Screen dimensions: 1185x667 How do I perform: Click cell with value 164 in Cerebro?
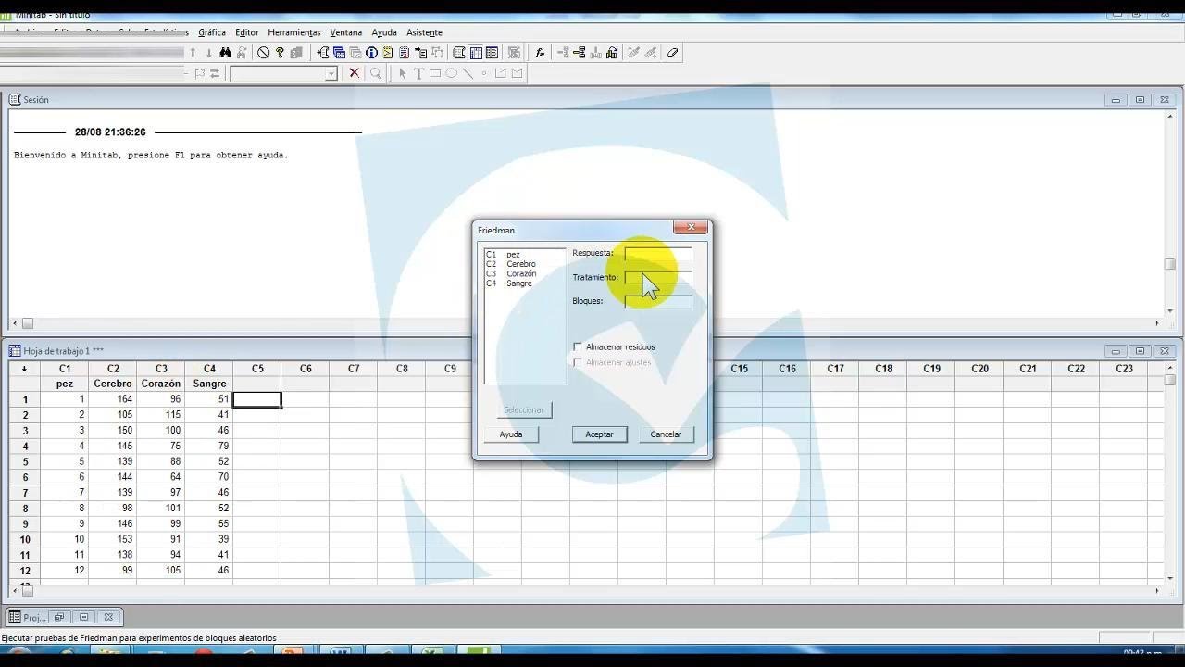tap(113, 399)
